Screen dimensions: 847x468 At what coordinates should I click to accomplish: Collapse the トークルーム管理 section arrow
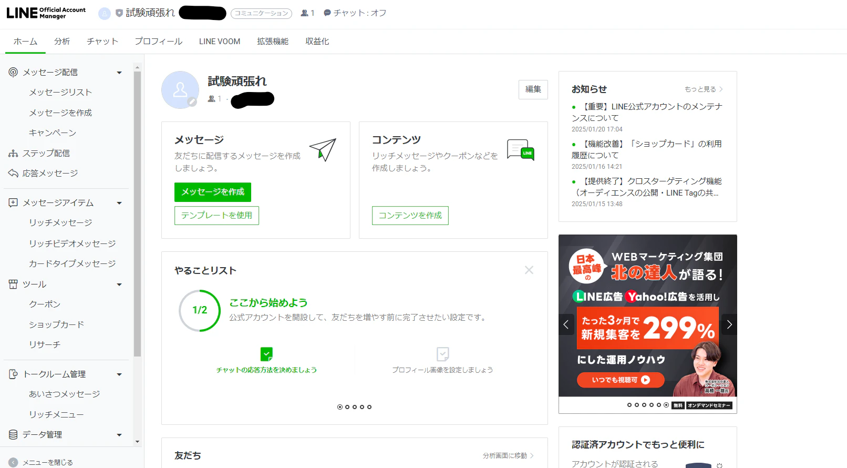[119, 374]
